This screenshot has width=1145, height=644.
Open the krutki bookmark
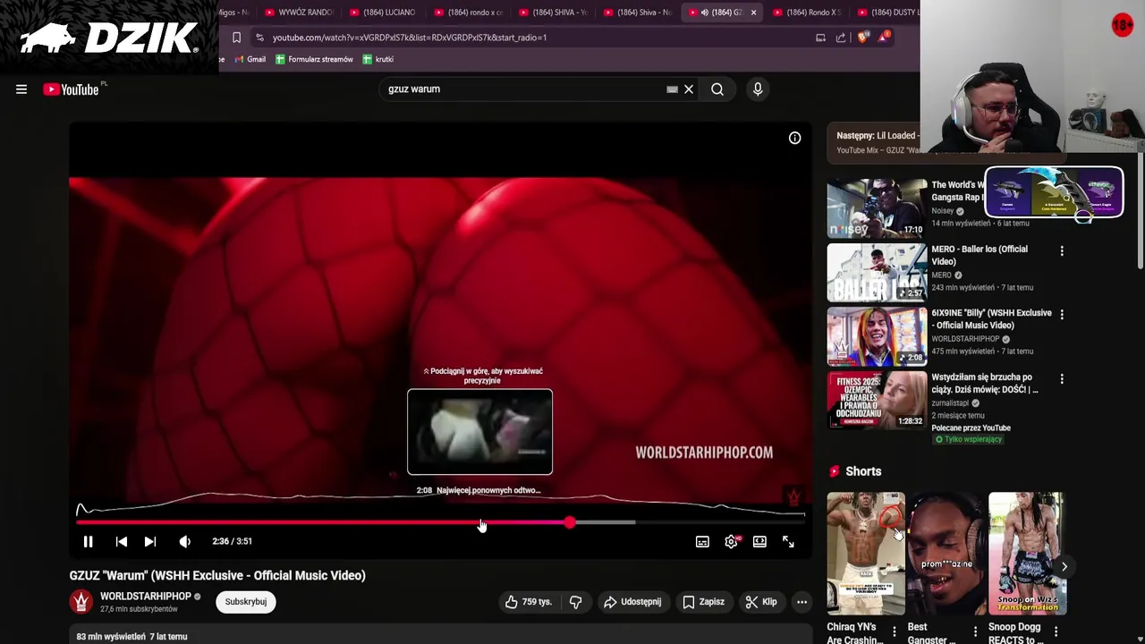[x=378, y=59]
